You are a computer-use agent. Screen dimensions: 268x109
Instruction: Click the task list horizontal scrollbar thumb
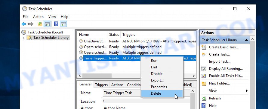pos(97,76)
